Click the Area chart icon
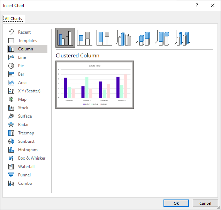The width and height of the screenshot is (221, 210). coord(11,83)
